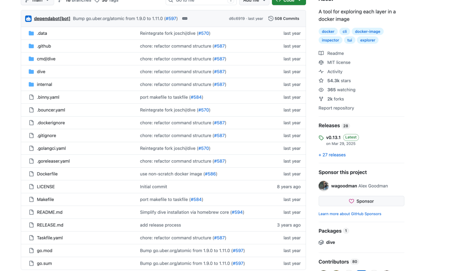
Task: Open README.md file
Action: tap(50, 212)
